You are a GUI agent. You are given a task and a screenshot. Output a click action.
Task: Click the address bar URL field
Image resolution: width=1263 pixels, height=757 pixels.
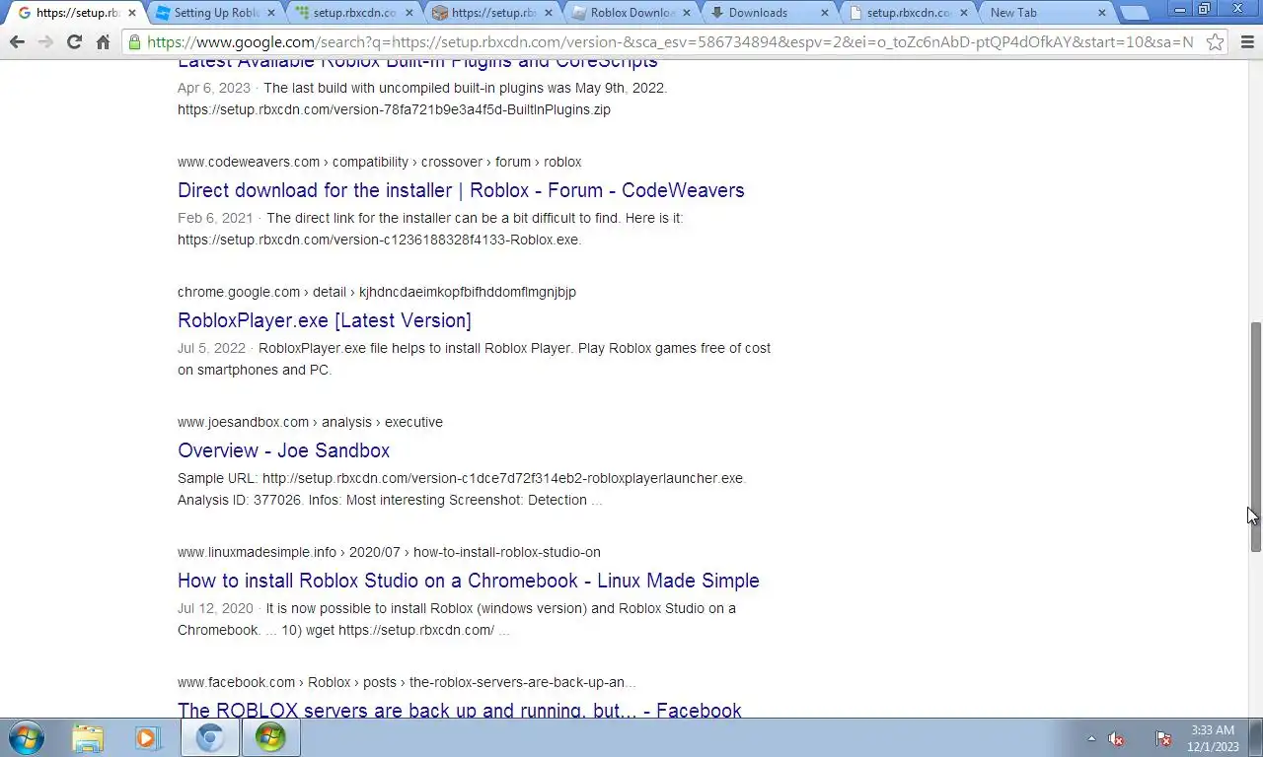670,42
